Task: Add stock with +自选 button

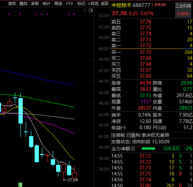Action: [93, 4]
